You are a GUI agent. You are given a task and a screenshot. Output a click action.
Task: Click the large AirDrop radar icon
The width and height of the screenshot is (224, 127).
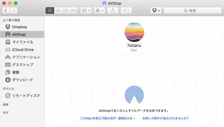point(134,95)
